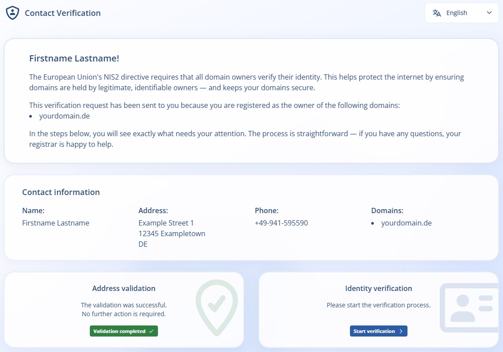Screen dimensions: 503x352
Task: Click '12345 Exampletown' address line
Action: 172,233
